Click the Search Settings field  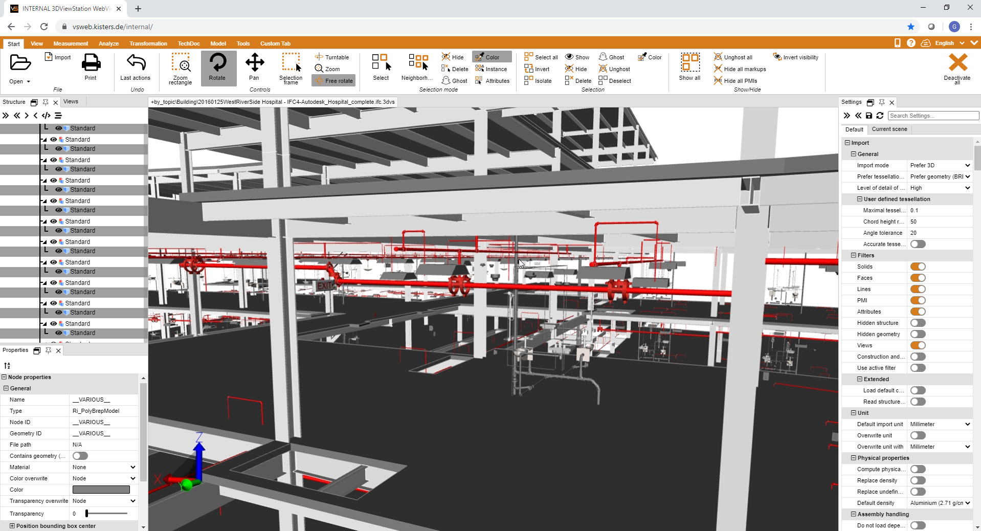click(933, 116)
